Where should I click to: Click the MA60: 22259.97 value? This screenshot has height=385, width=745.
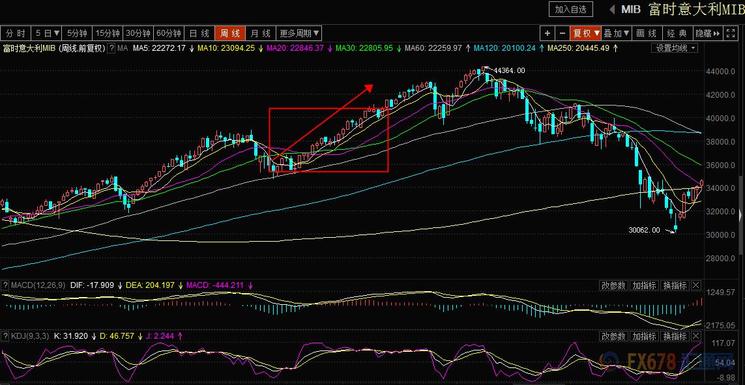tap(433, 48)
